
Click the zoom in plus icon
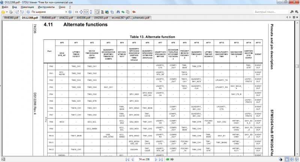(70, 12)
